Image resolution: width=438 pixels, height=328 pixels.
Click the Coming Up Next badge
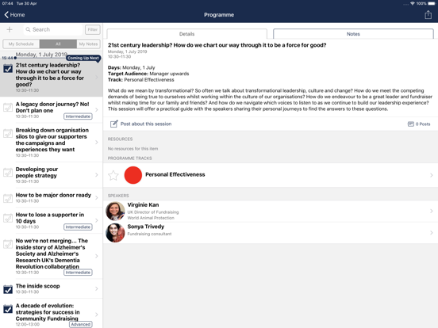83,58
